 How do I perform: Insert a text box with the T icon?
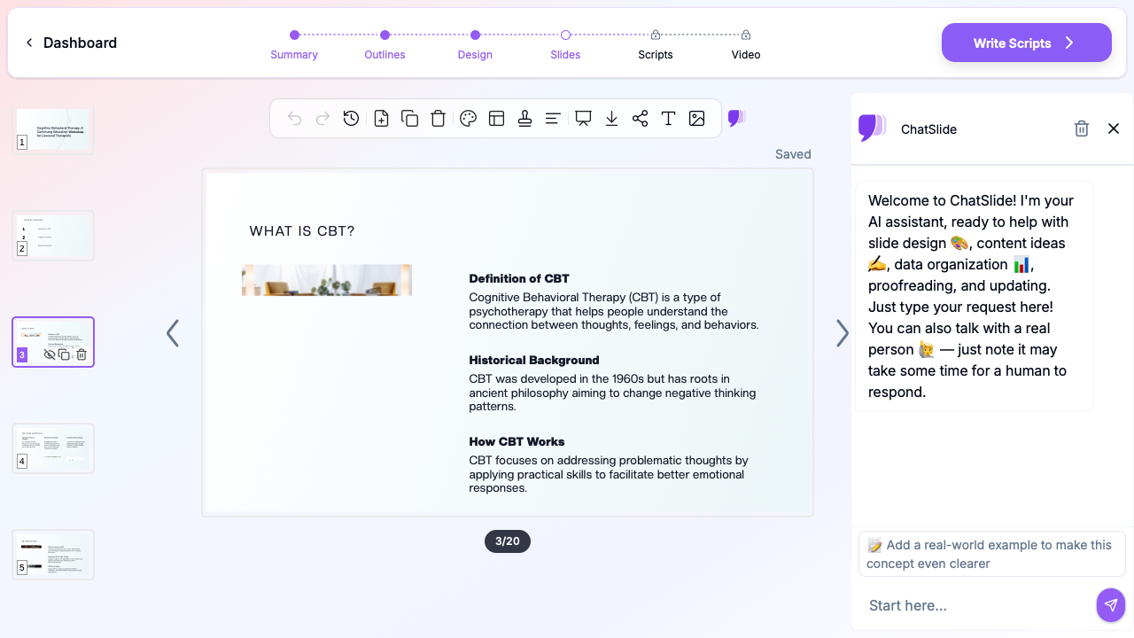click(669, 119)
